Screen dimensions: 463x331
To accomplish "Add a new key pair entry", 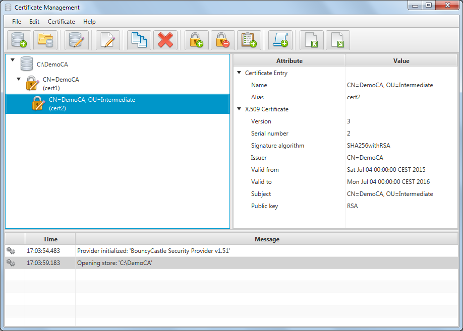I will pos(196,40).
